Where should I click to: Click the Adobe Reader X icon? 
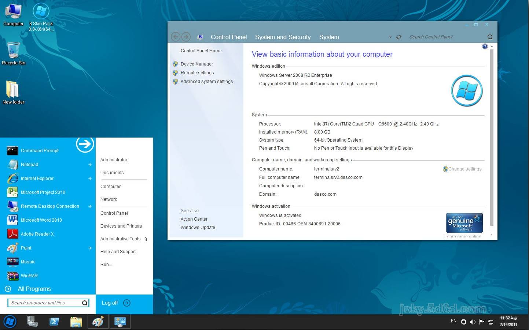click(x=12, y=234)
